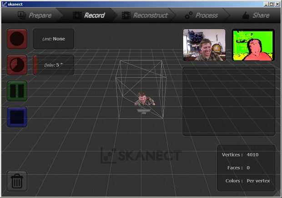Delete the scan with the trash icon
The height and width of the screenshot is (198, 282).
coord(17,181)
